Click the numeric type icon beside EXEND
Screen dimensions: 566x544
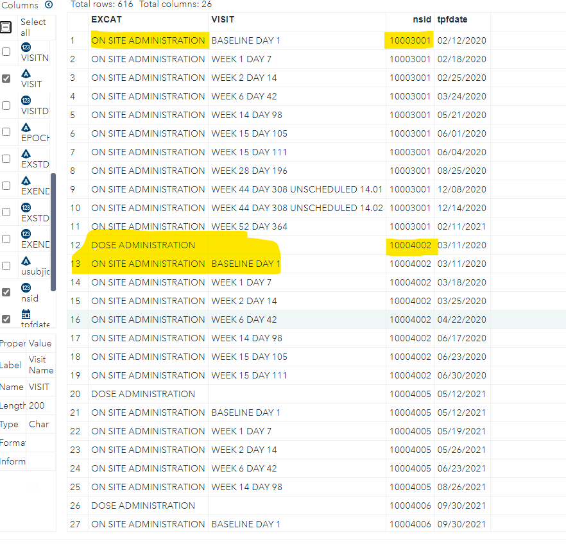coord(25,234)
